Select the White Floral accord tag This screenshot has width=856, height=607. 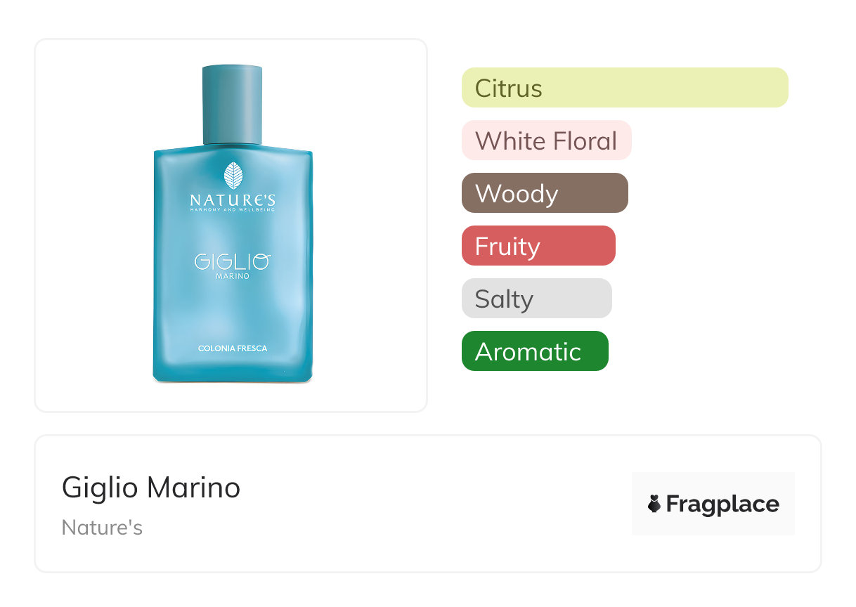[546, 141]
